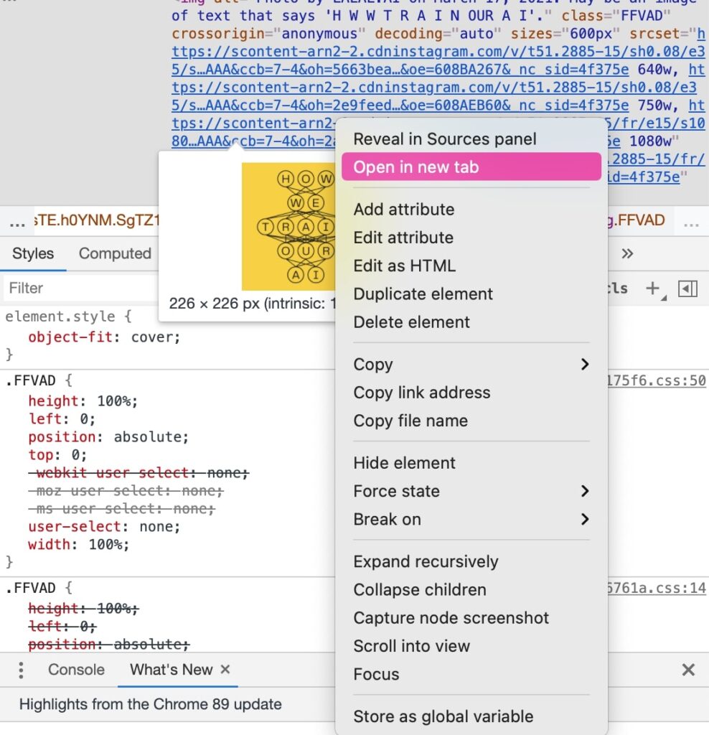Screen dimensions: 709x735
Task: Expand the Force state submenu
Action: point(471,491)
